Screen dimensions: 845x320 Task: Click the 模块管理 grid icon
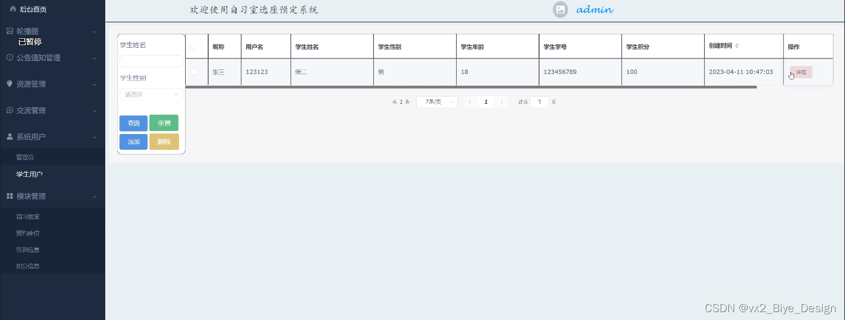pyautogui.click(x=10, y=196)
